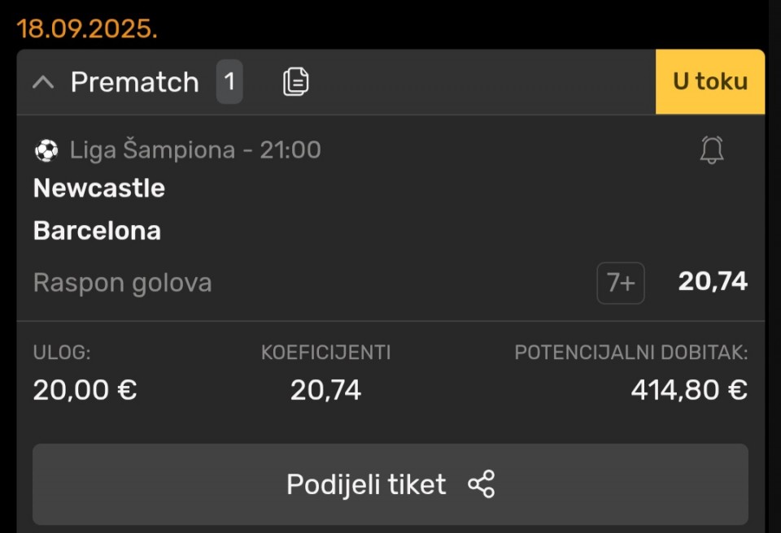This screenshot has width=781, height=533.
Task: Copy ticket using the documents icon
Action: [296, 81]
